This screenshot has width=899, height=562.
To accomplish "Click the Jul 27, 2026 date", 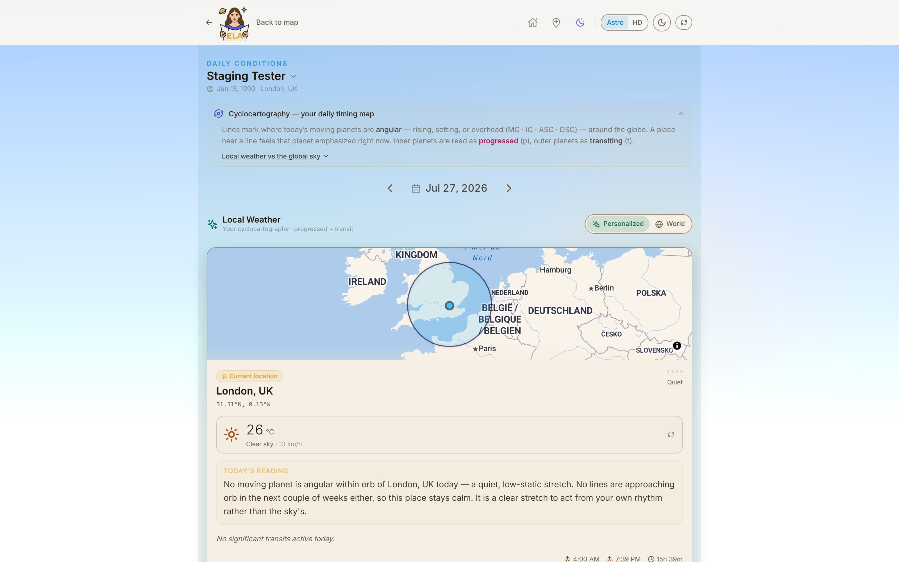I will pos(456,189).
